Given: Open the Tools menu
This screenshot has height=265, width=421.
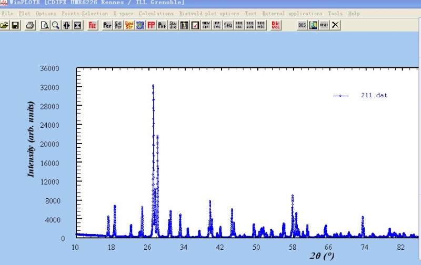Looking at the screenshot, I should [x=335, y=14].
